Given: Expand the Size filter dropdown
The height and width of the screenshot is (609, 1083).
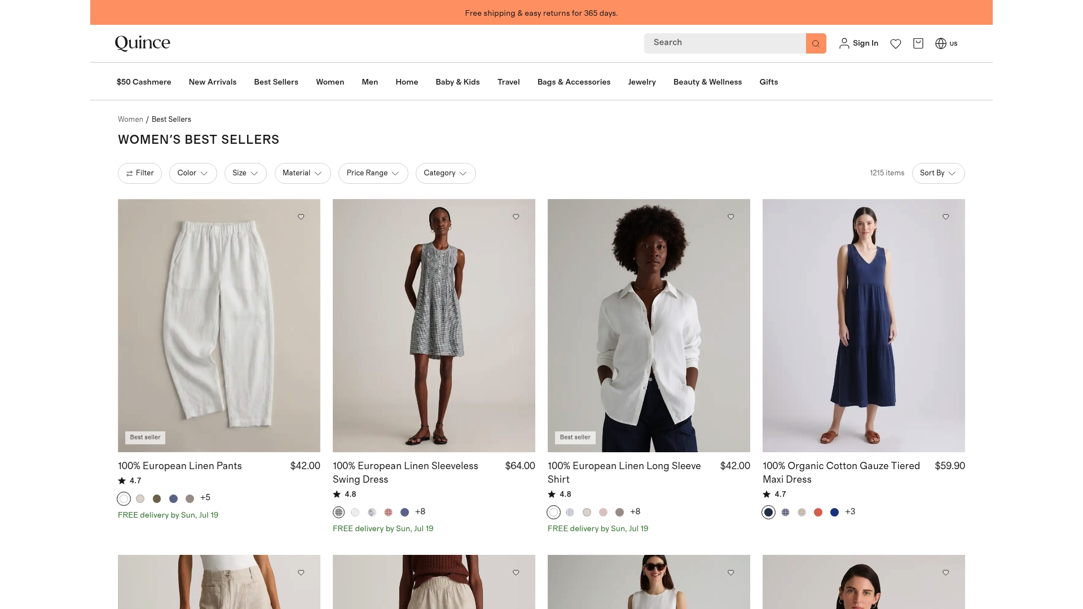Looking at the screenshot, I should pyautogui.click(x=245, y=173).
